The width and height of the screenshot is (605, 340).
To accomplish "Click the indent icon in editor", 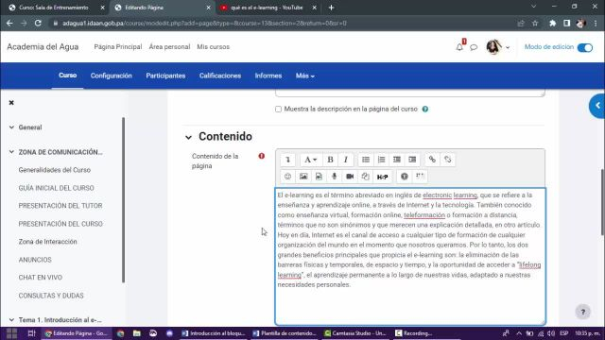I will 412,160.
